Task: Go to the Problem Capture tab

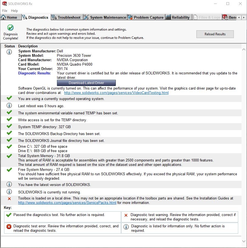Action: click(x=146, y=17)
